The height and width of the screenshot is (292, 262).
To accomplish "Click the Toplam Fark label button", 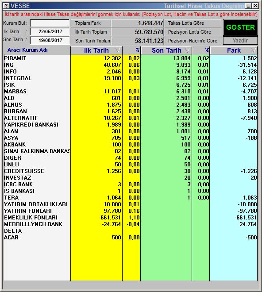I will (x=91, y=23).
